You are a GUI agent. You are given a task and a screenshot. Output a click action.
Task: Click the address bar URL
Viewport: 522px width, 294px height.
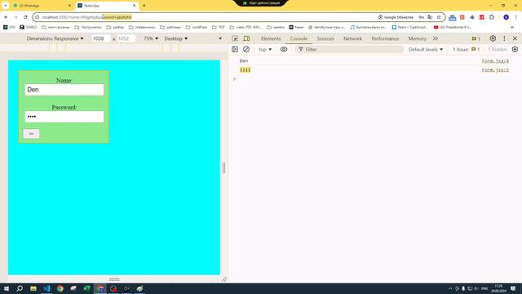pos(87,17)
